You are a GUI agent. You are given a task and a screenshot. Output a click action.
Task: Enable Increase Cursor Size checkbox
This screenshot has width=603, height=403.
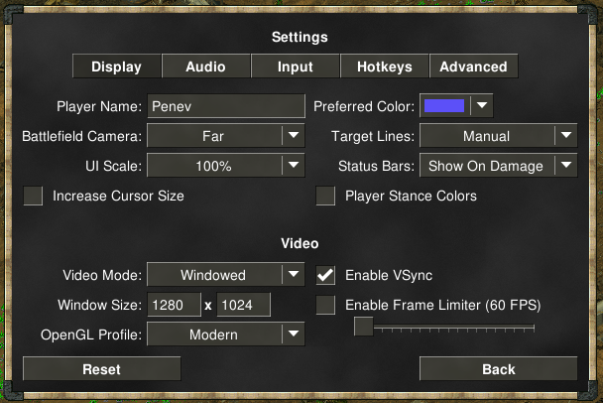pyautogui.click(x=33, y=196)
